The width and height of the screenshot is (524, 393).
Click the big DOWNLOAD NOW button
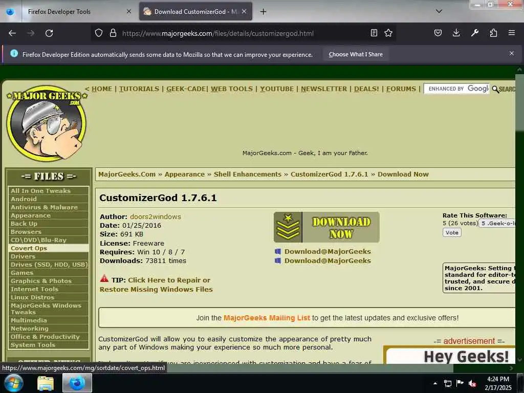326,227
